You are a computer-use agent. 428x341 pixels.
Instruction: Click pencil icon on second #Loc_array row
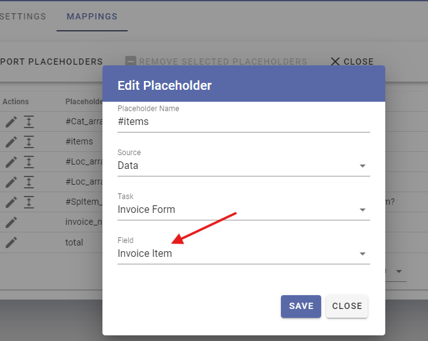(x=11, y=182)
